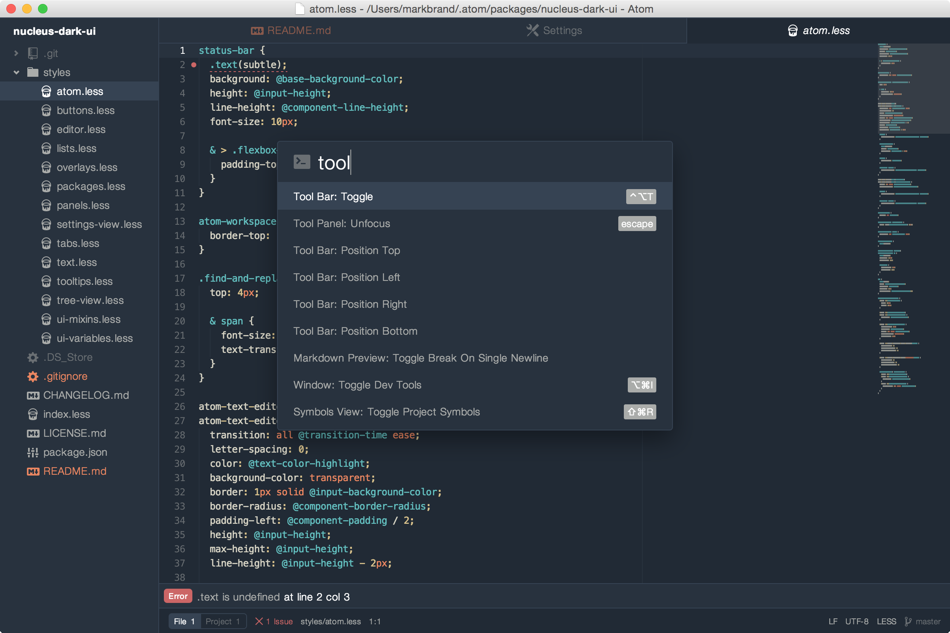Switch to the Settings tab
This screenshot has width=950, height=633.
click(554, 31)
